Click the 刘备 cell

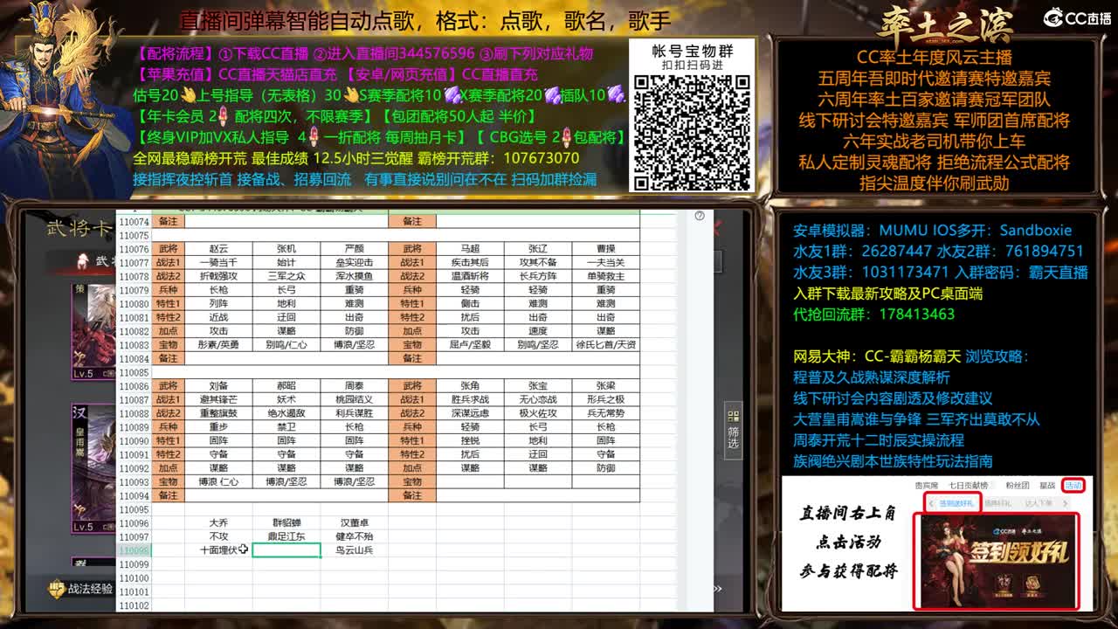tap(218, 386)
